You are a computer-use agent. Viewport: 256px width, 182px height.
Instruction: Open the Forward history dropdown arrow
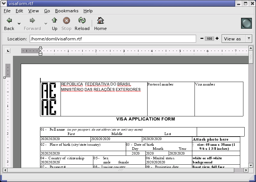point(46,24)
